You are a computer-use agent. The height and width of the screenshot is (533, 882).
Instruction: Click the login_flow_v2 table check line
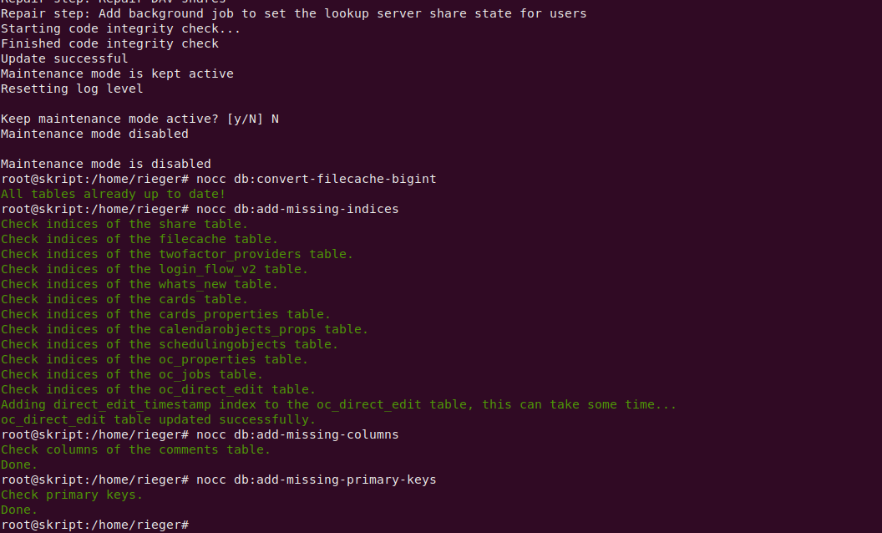click(155, 269)
